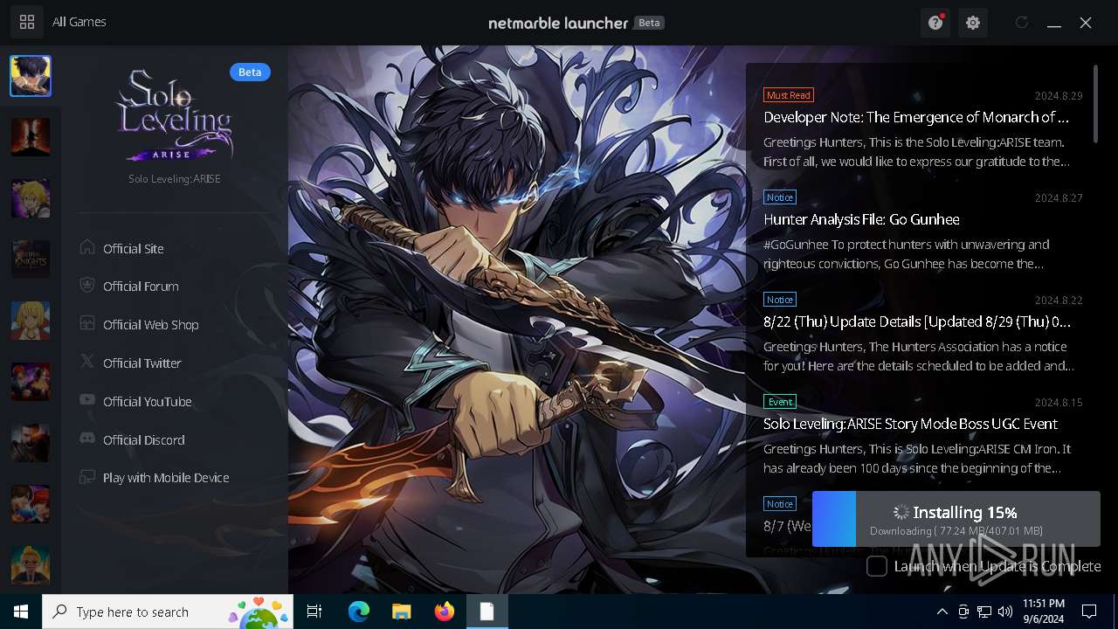Image resolution: width=1118 pixels, height=629 pixels.
Task: Open the notification center icon
Action: [1089, 612]
